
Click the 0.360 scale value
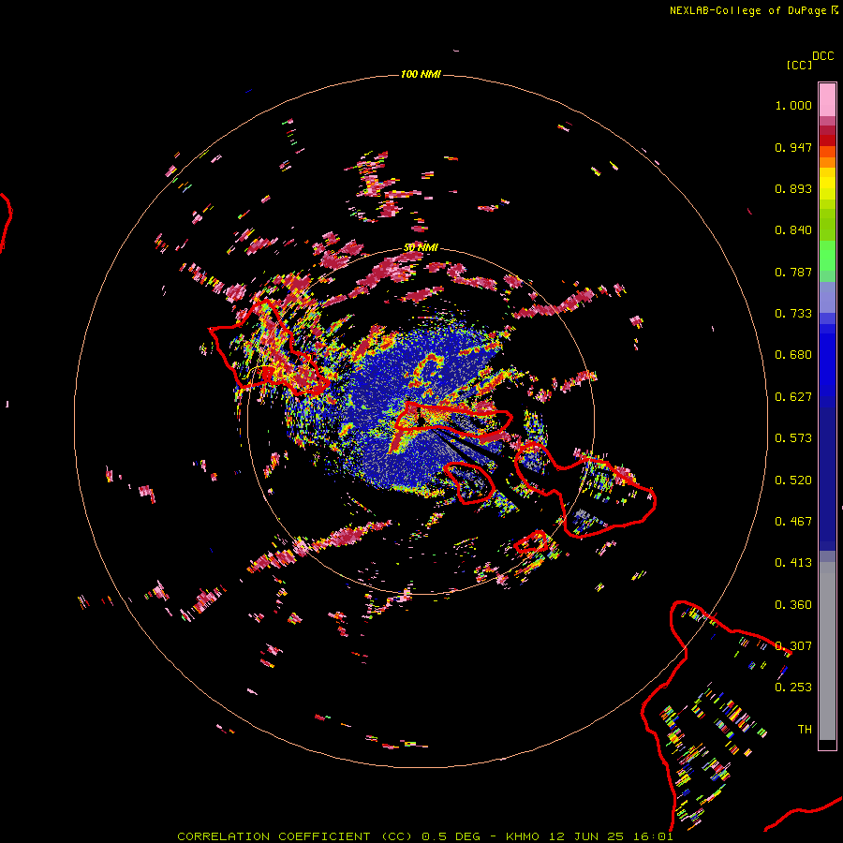click(x=793, y=605)
